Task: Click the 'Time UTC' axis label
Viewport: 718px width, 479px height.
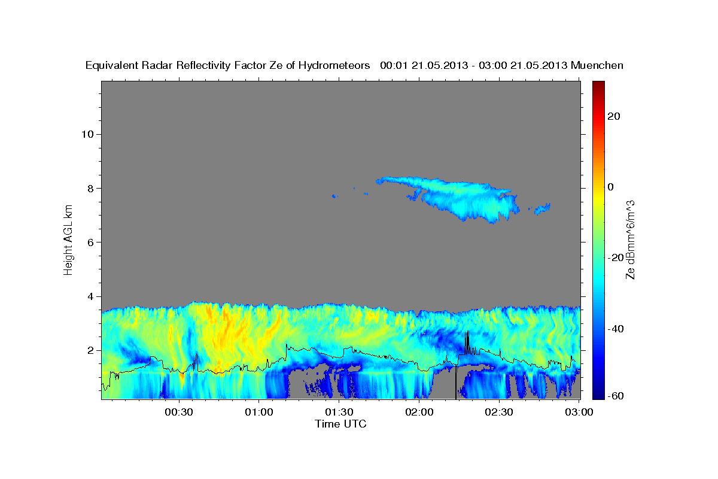Action: (340, 424)
